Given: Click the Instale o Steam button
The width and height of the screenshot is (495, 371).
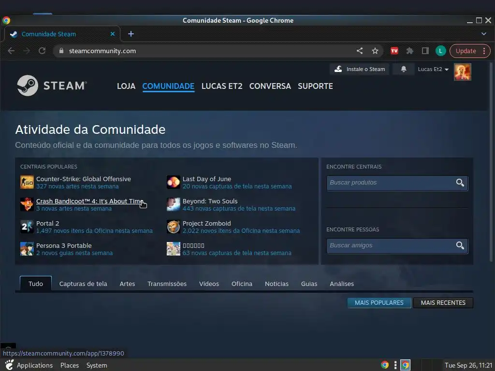Looking at the screenshot, I should point(360,69).
